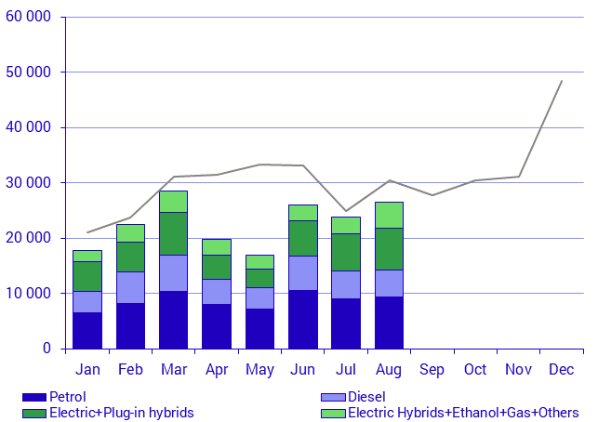Image resolution: width=598 pixels, height=422 pixels.
Task: Click the '20 000' y-axis value
Action: (28, 238)
